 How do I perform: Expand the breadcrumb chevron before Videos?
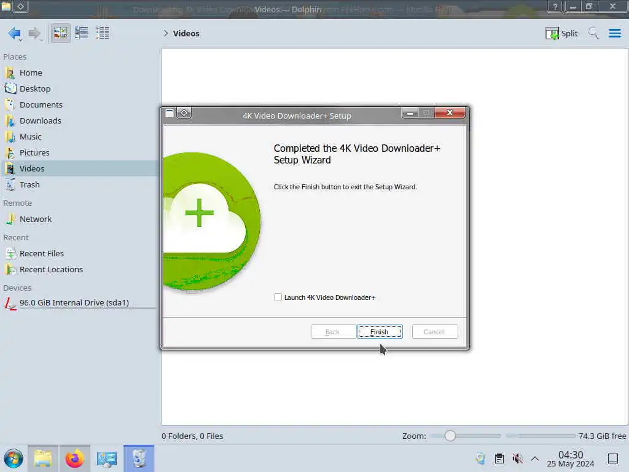point(166,33)
